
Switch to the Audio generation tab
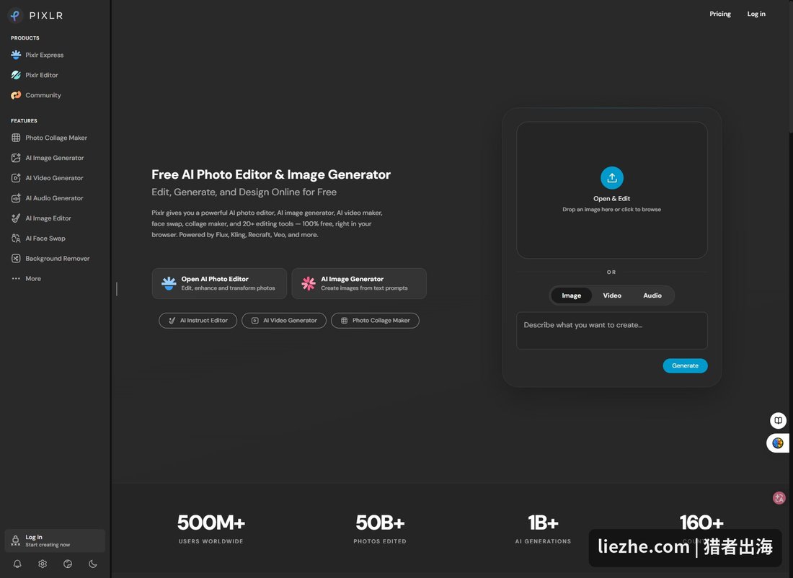(x=652, y=295)
